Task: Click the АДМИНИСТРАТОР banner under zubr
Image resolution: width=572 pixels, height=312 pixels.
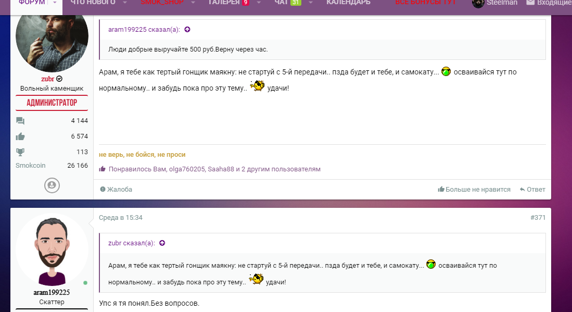Action: 52,103
